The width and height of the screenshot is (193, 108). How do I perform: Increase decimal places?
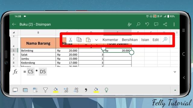pyautogui.click(x=66, y=90)
